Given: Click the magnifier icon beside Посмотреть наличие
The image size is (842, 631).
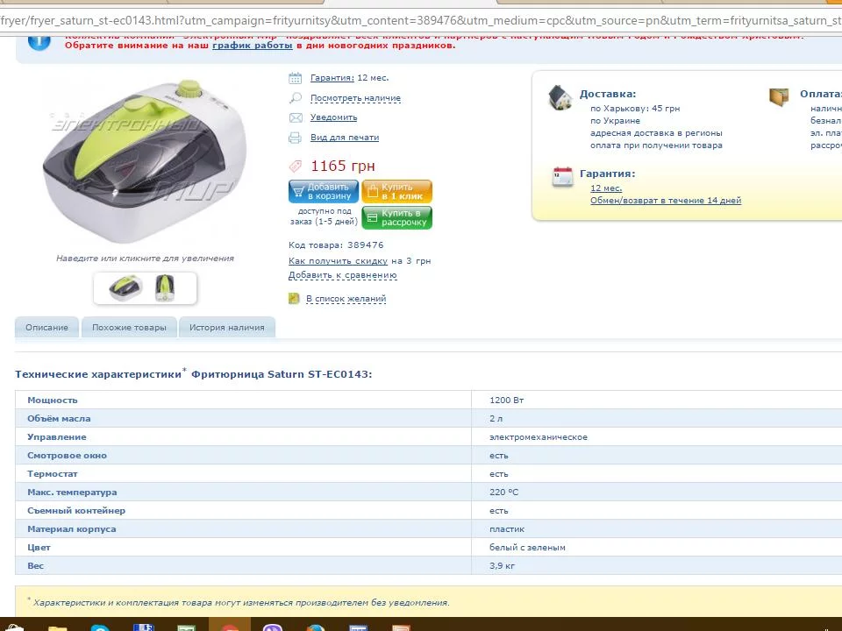Looking at the screenshot, I should pos(295,98).
